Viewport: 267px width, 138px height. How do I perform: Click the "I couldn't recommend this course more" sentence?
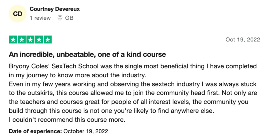tap(67, 120)
